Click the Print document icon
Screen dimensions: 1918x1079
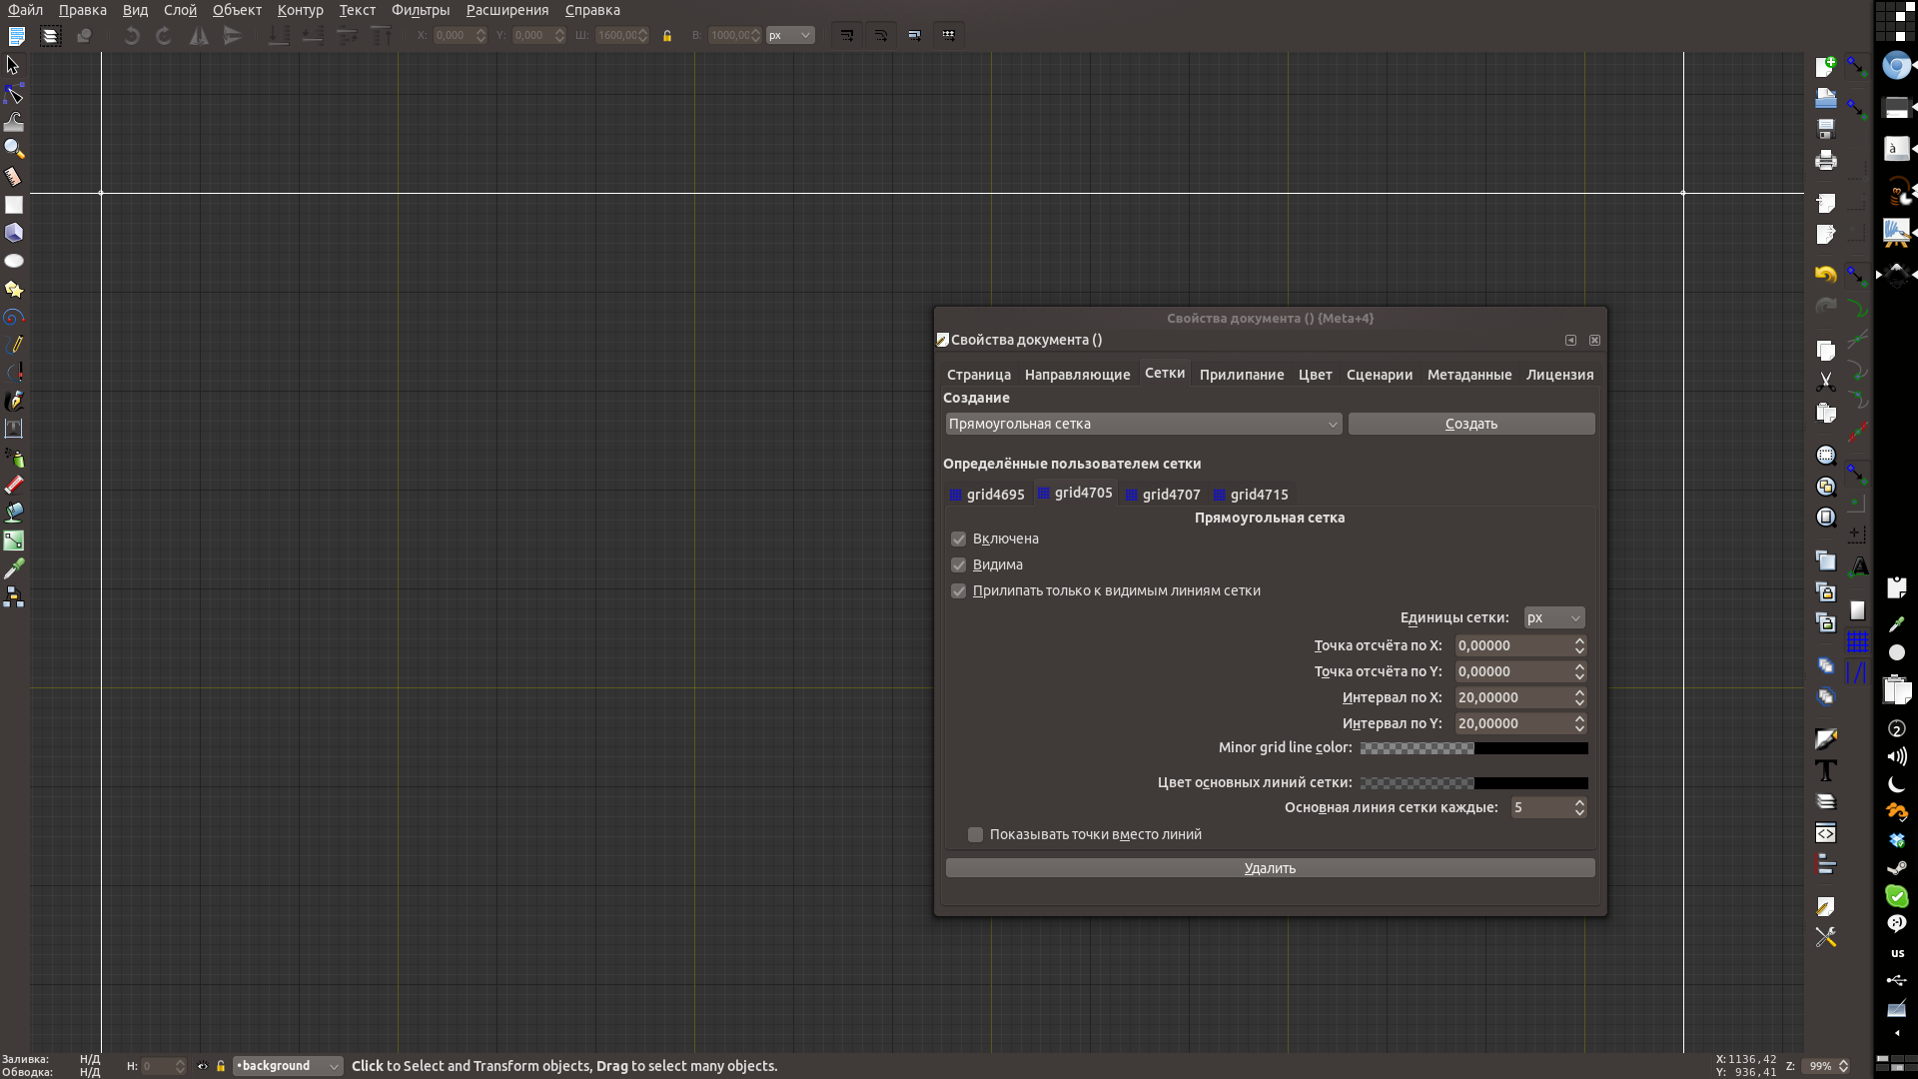click(x=1826, y=160)
